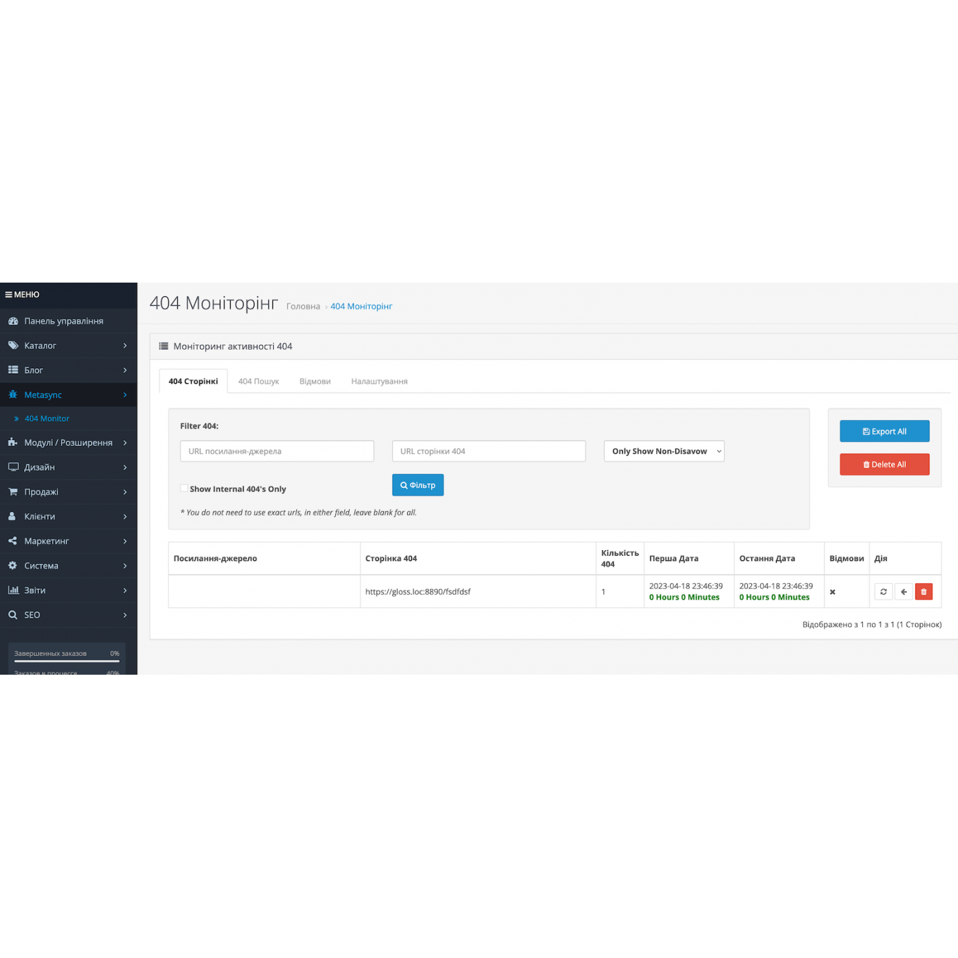Click the Metasync bug icon in the sidebar

(x=13, y=395)
